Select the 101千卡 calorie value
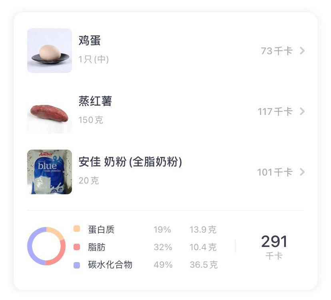331x300 pixels. click(x=275, y=172)
